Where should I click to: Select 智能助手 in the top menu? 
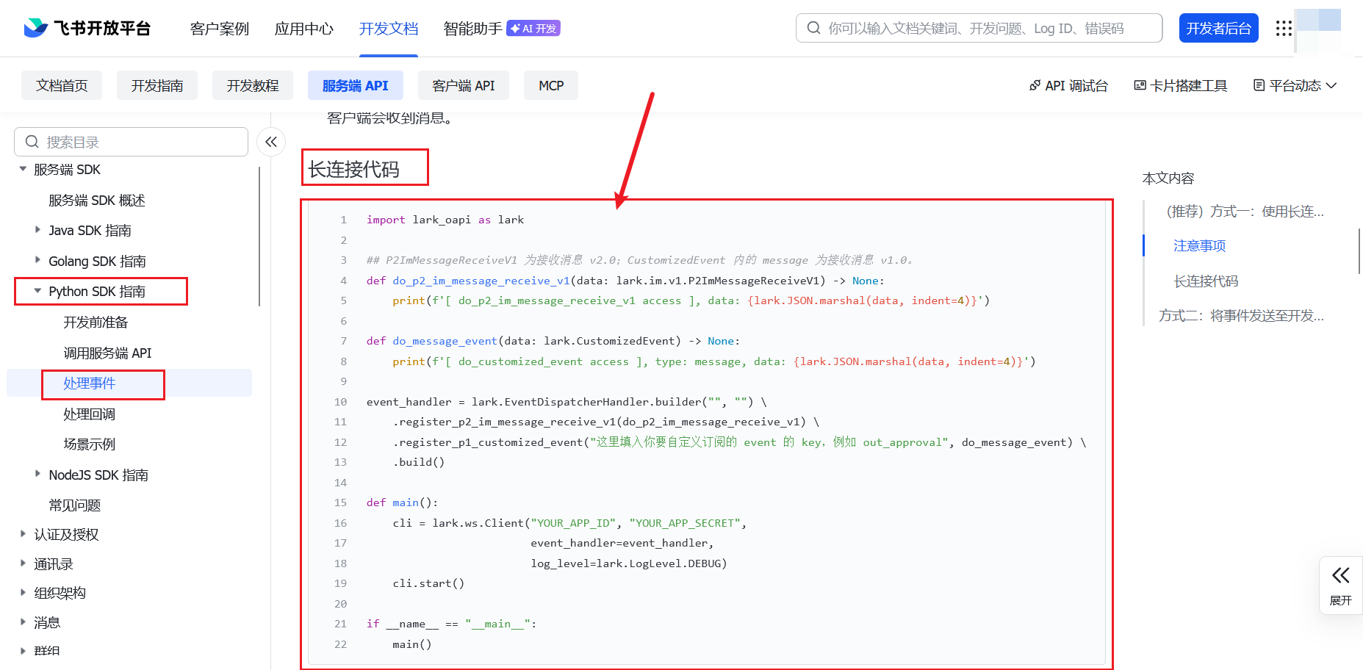(472, 29)
